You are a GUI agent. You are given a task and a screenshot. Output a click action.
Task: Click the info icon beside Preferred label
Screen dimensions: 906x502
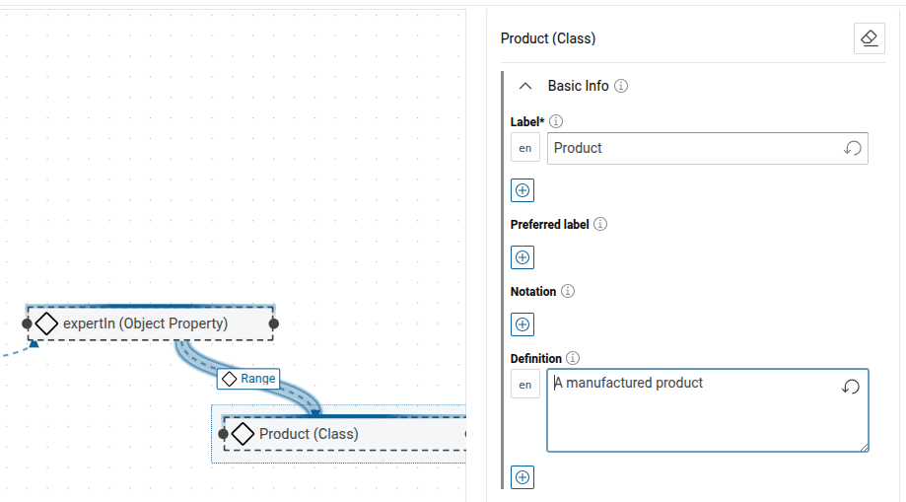click(600, 224)
